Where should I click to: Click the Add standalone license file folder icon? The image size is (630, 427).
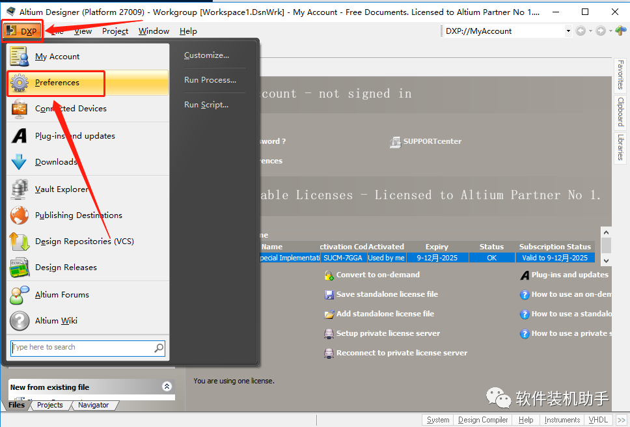click(x=329, y=314)
